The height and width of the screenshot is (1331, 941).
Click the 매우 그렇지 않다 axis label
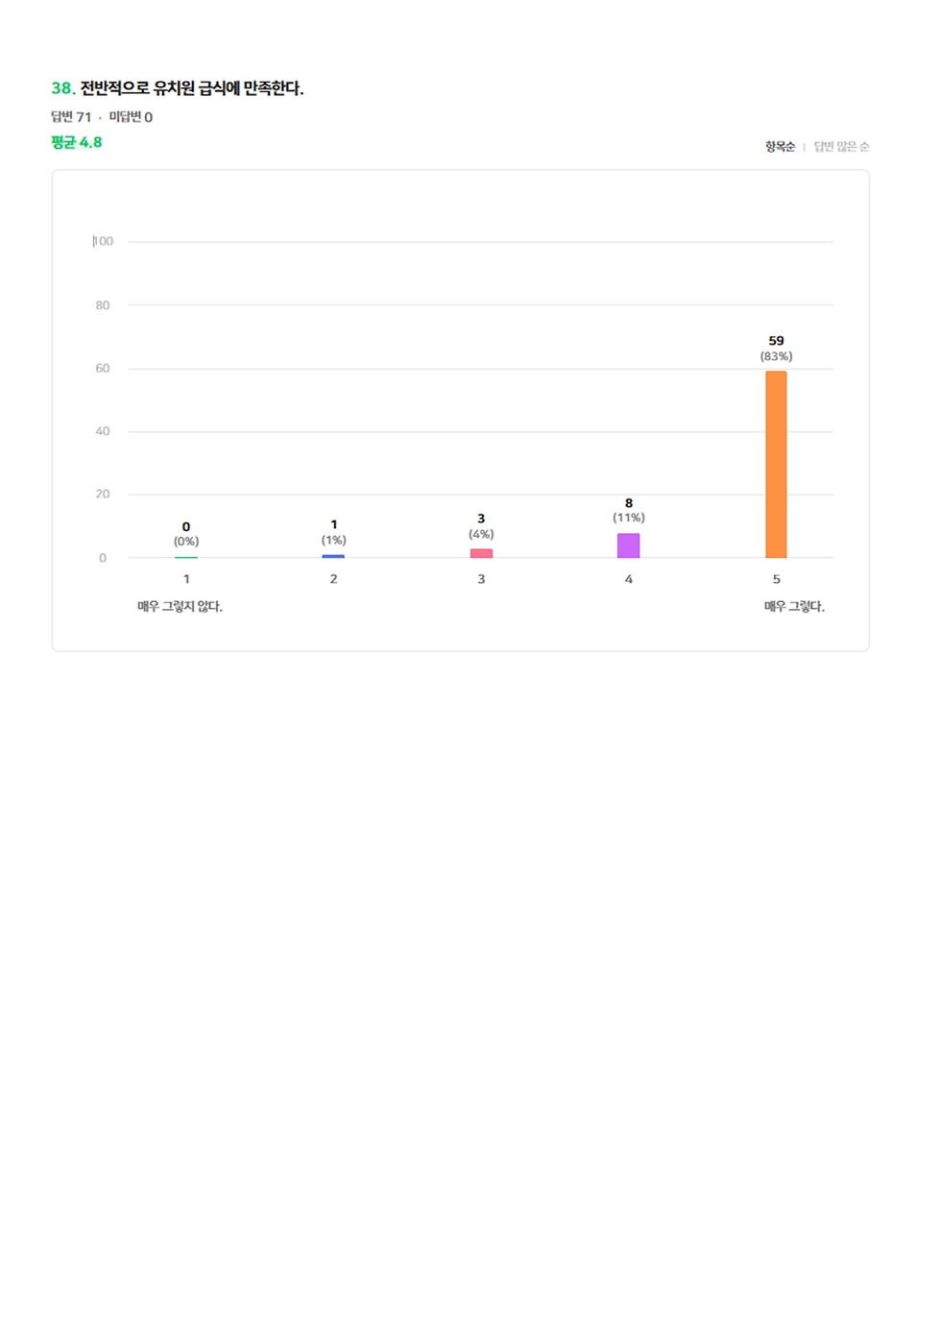(180, 607)
